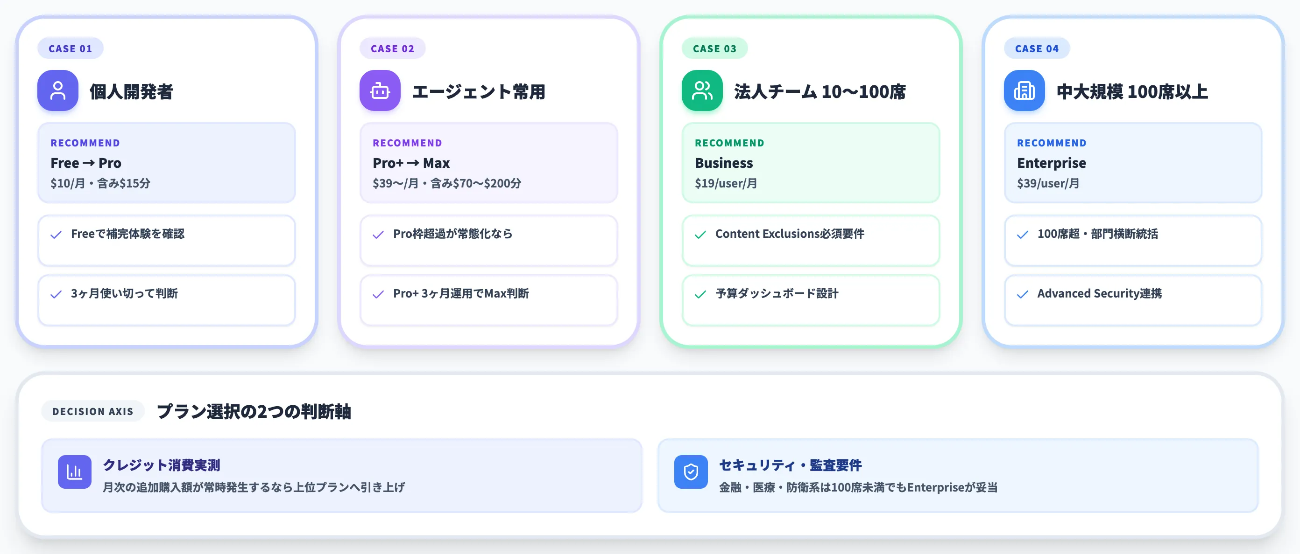Viewport: 1300px width, 554px height.
Task: Click the Content Exclusions必須要件 item text
Action: pos(790,234)
